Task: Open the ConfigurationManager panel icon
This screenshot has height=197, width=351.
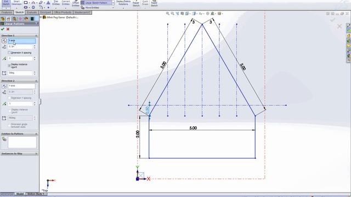Action: tap(15, 19)
